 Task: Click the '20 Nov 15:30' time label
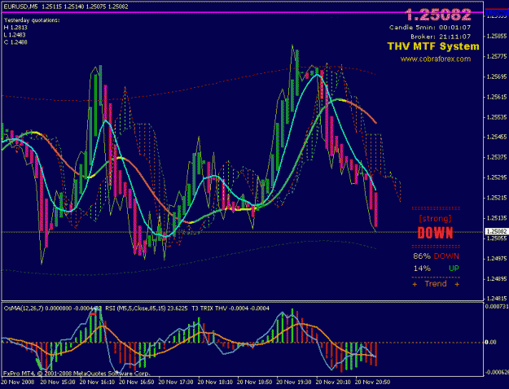click(58, 382)
